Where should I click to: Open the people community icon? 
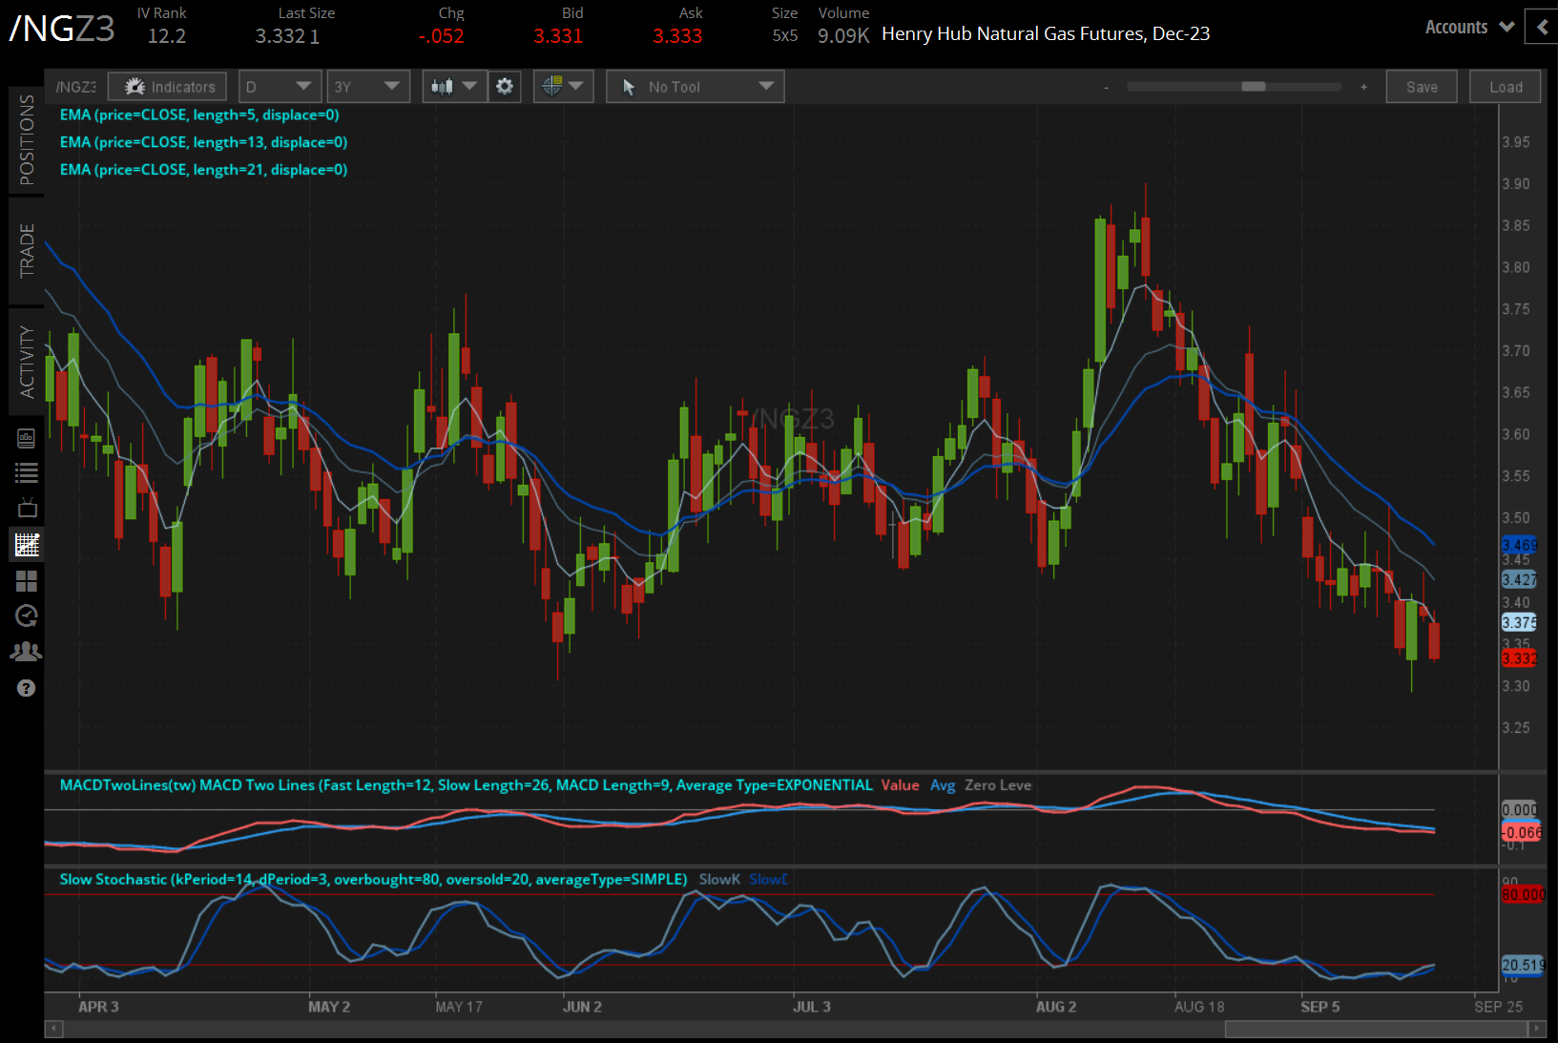pos(26,652)
